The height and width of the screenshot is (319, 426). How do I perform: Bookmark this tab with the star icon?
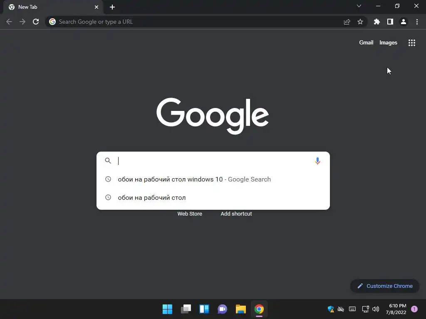[x=360, y=22]
